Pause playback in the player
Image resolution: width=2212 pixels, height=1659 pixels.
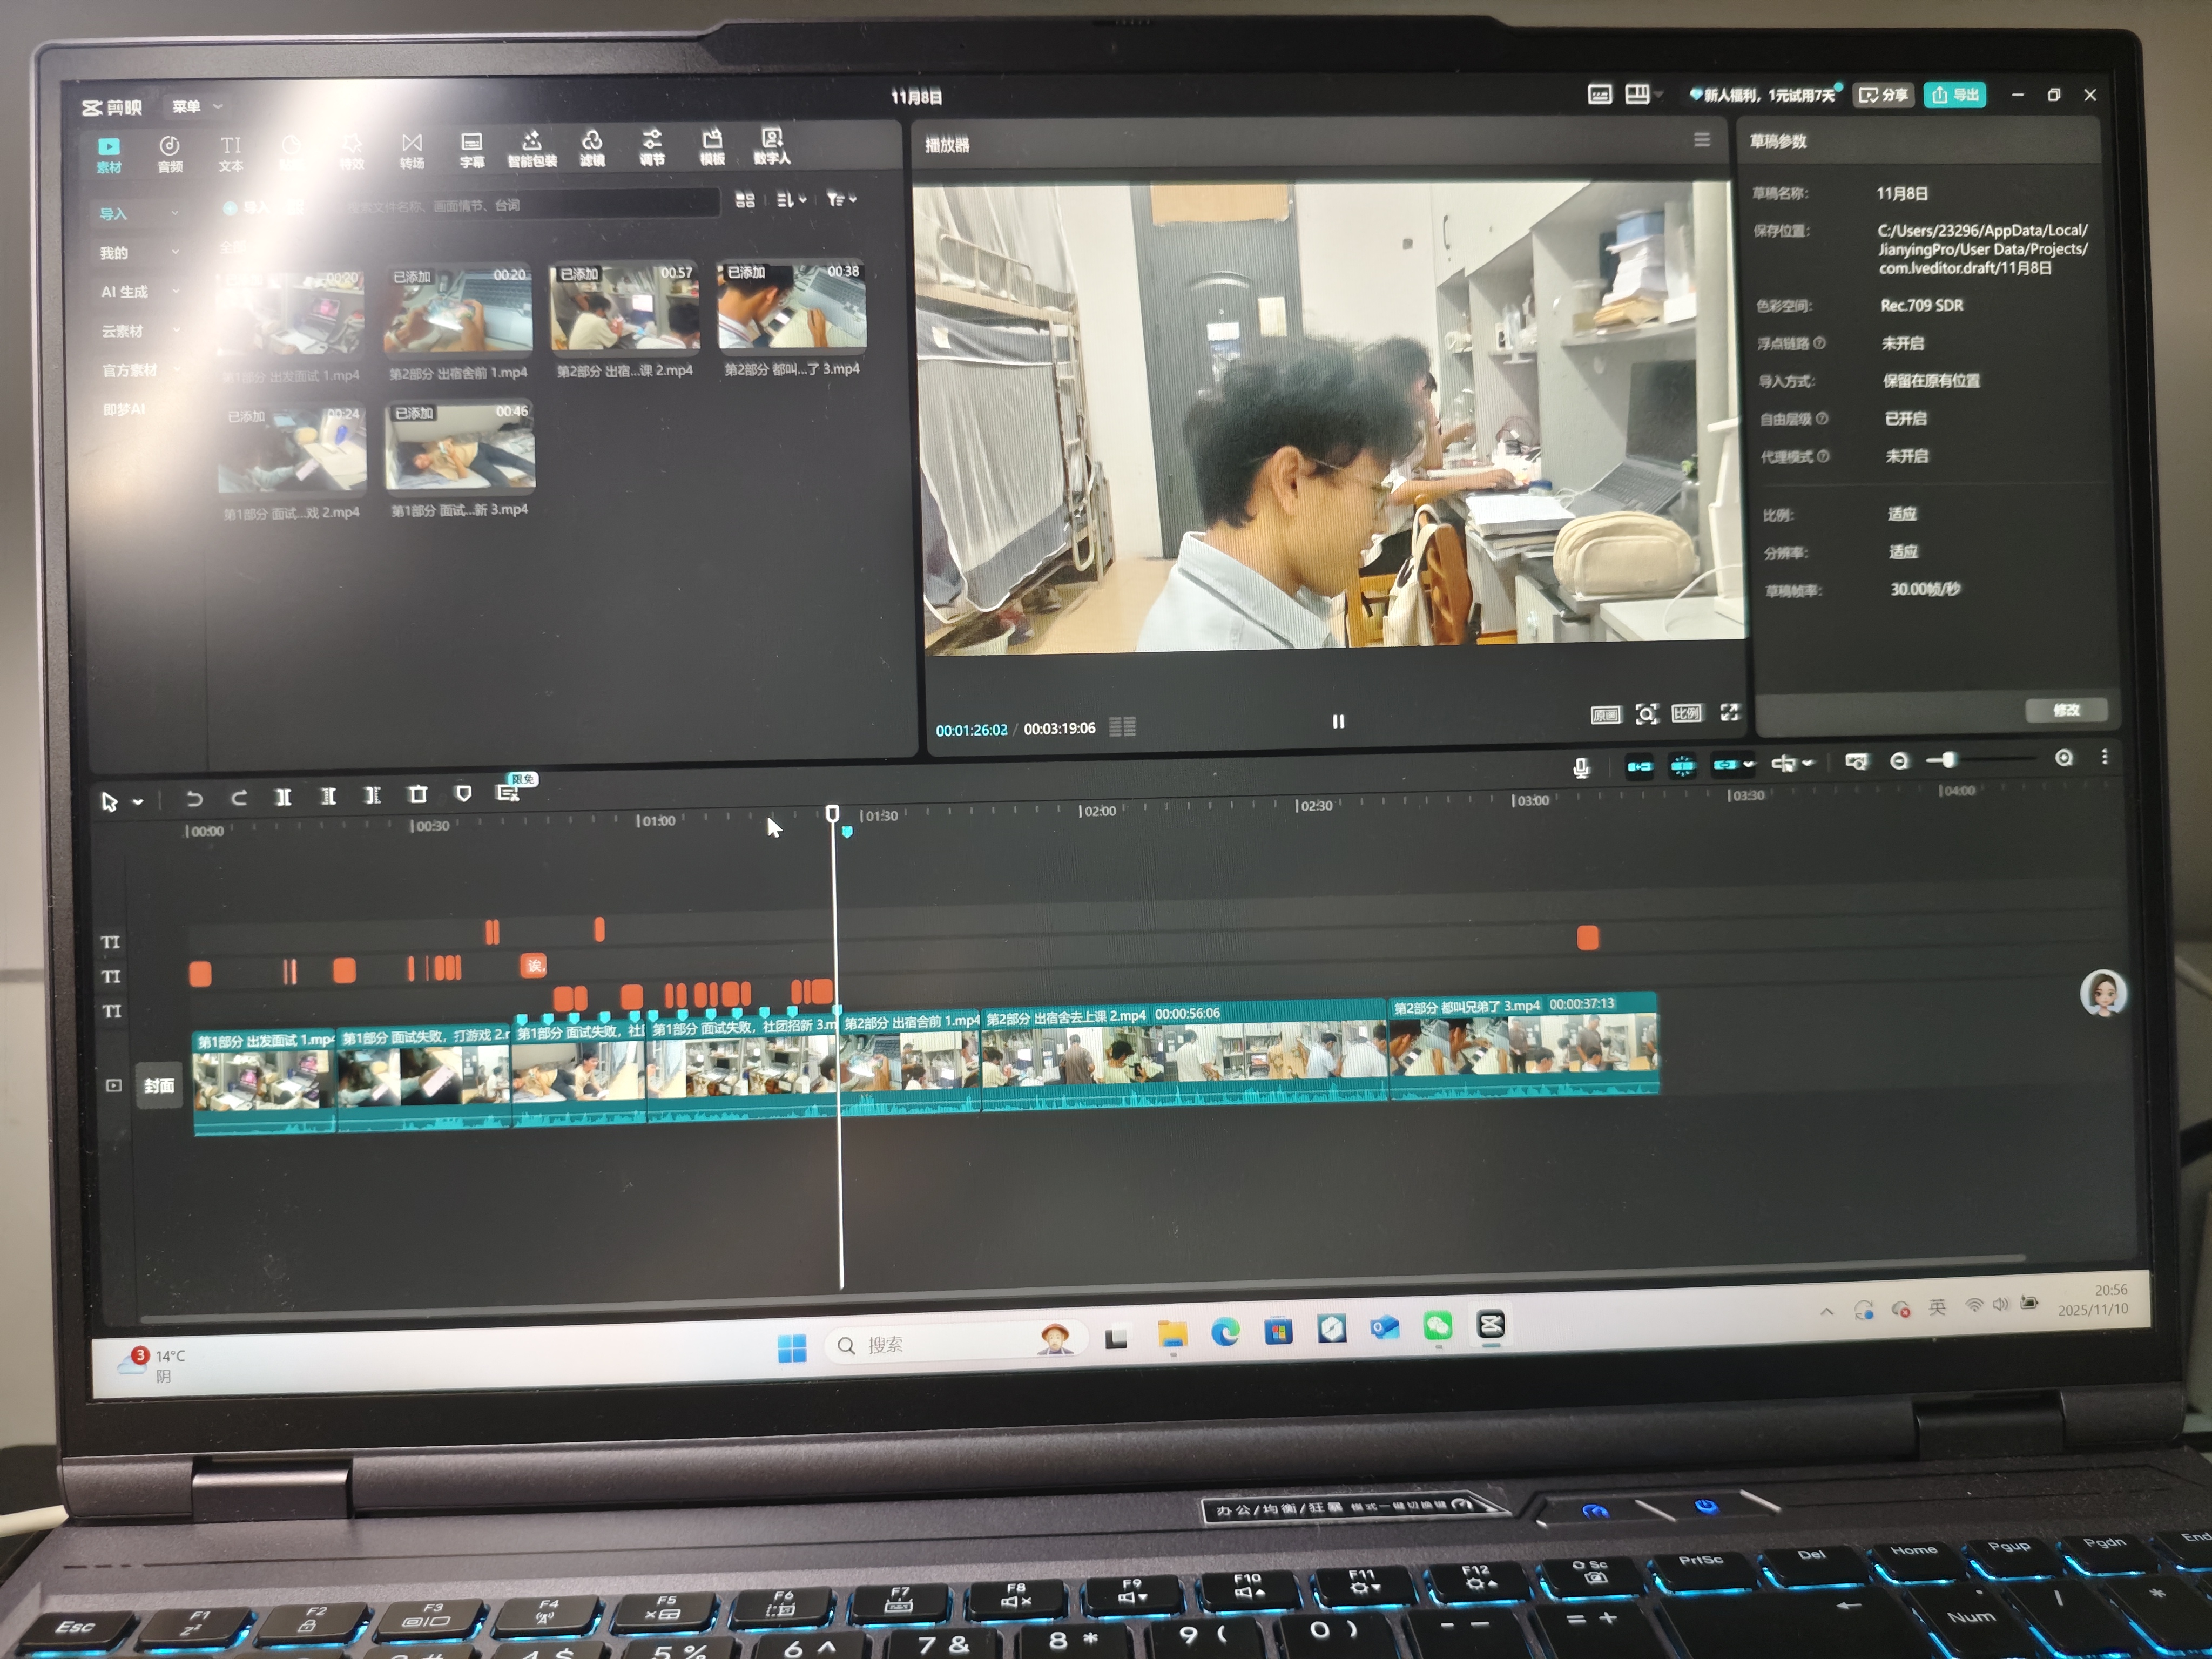click(1338, 721)
